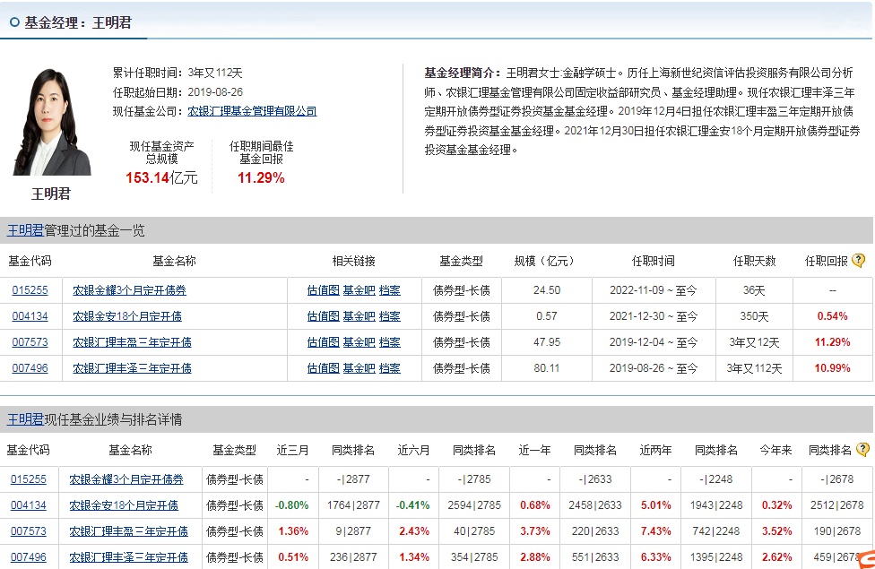Open fund code 015255 in managed funds table

coord(30,290)
